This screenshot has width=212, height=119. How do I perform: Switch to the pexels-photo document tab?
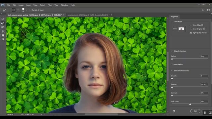(88, 15)
